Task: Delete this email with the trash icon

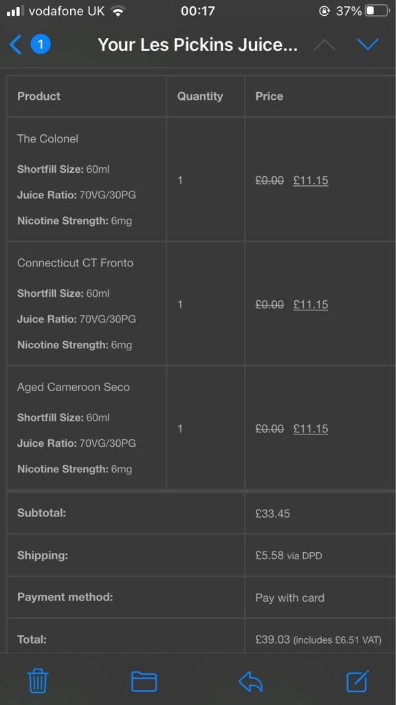Action: pyautogui.click(x=38, y=681)
